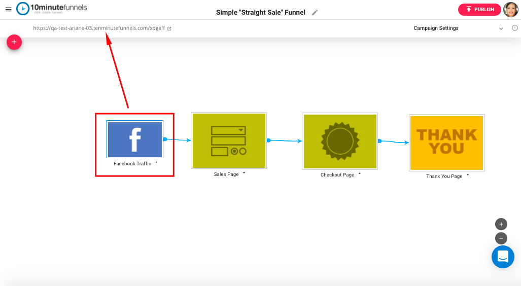Select the Checkout Page node
The image size is (521, 286).
tap(340, 141)
